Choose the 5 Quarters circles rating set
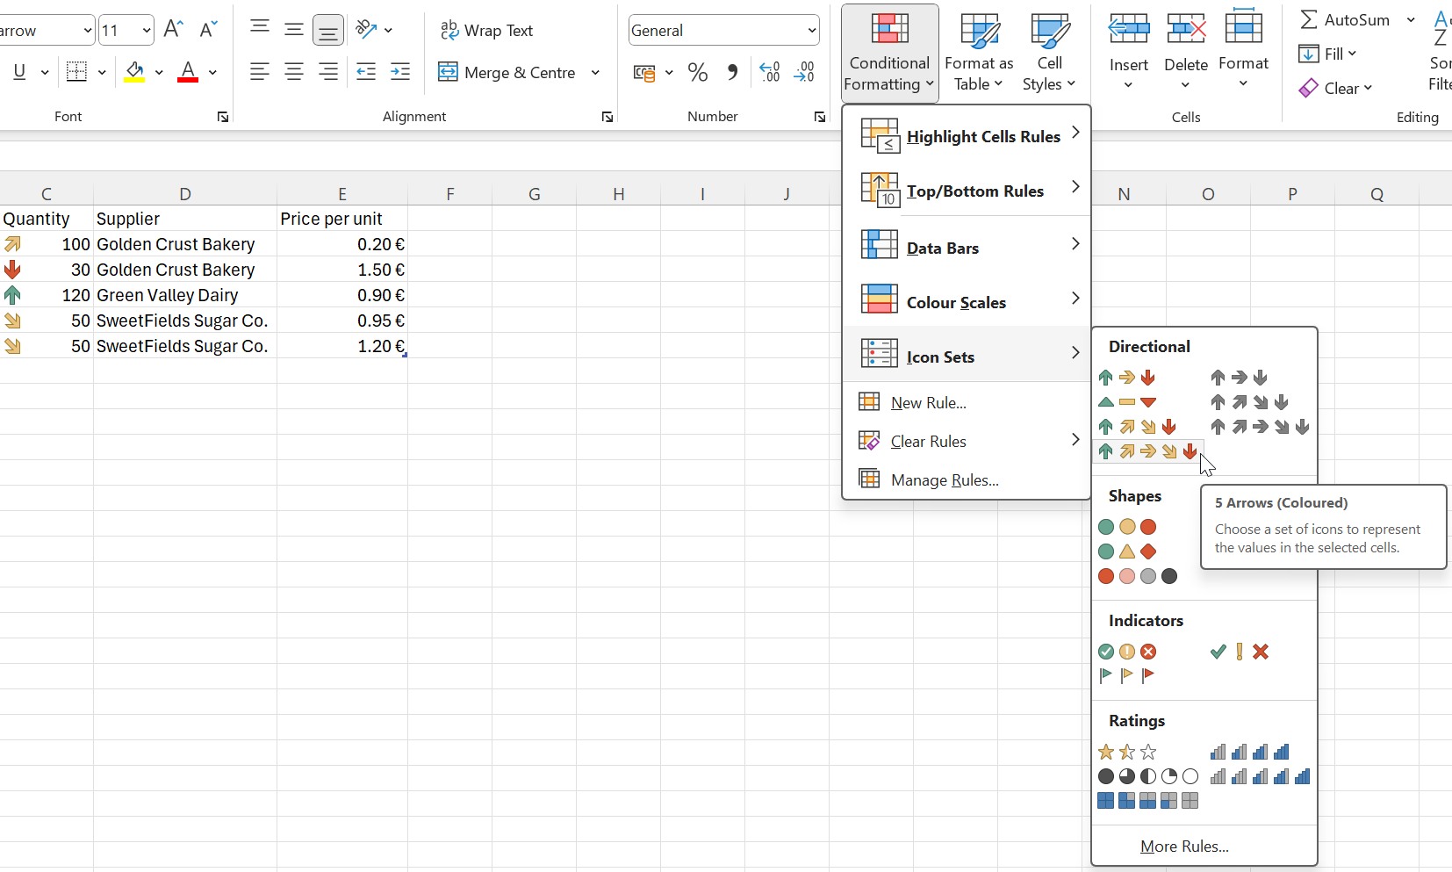Screen dimensions: 1452x872 1147,776
